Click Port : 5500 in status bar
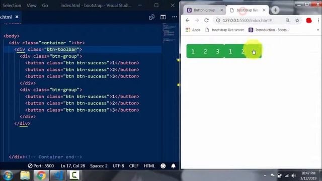The image size is (322, 181). tap(41, 166)
